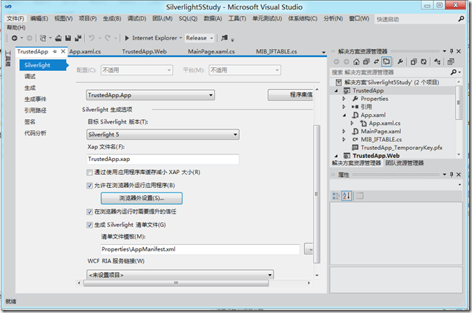Pin the Properties (属性) panel
Viewport: 472px width, 313px height.
coord(451,175)
